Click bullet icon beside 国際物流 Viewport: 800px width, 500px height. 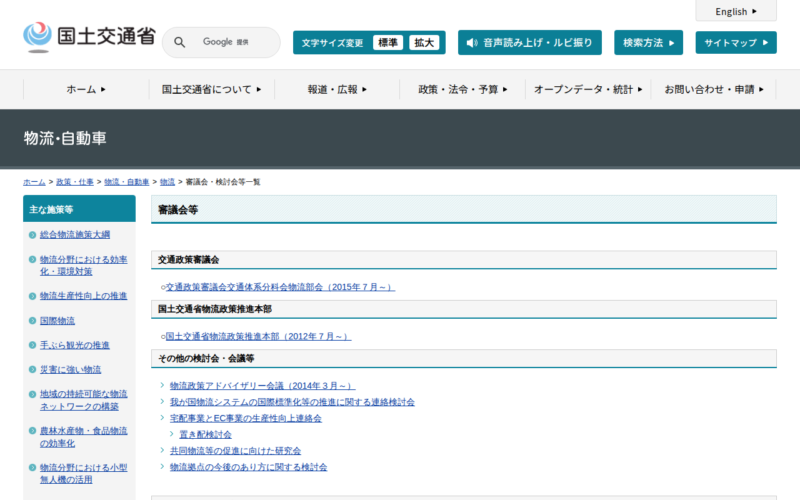point(32,321)
